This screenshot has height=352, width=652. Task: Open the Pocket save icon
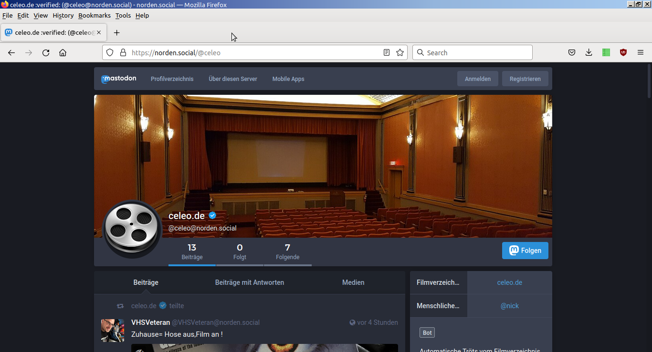572,53
